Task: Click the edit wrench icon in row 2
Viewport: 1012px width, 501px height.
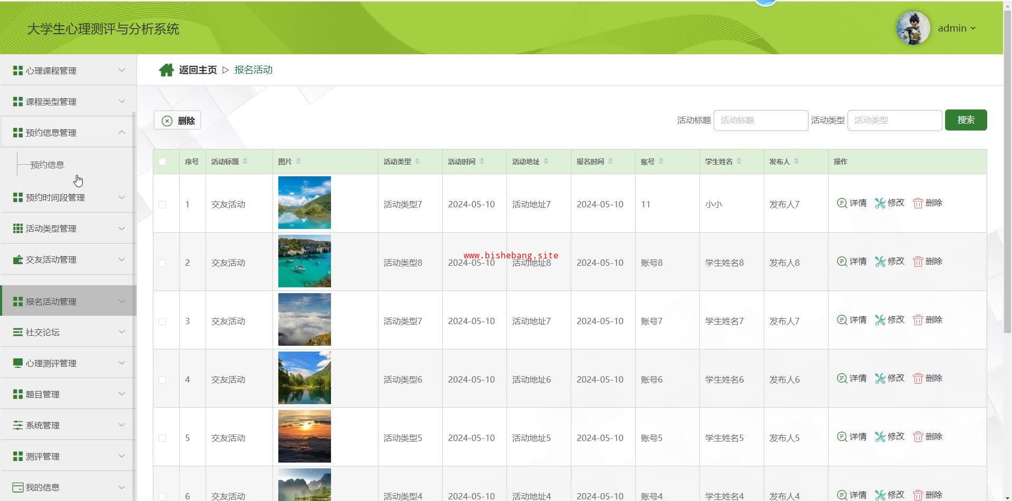Action: [880, 262]
